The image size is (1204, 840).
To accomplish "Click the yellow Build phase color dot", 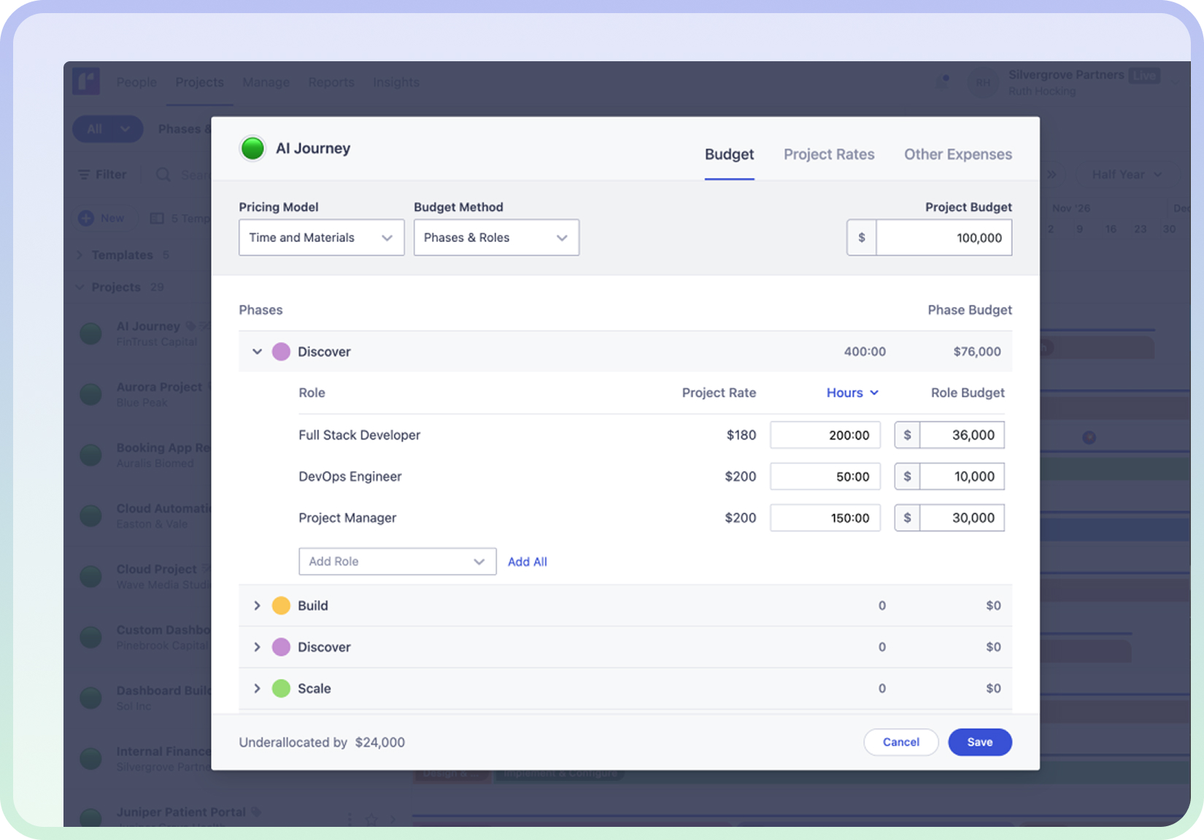I will [281, 605].
